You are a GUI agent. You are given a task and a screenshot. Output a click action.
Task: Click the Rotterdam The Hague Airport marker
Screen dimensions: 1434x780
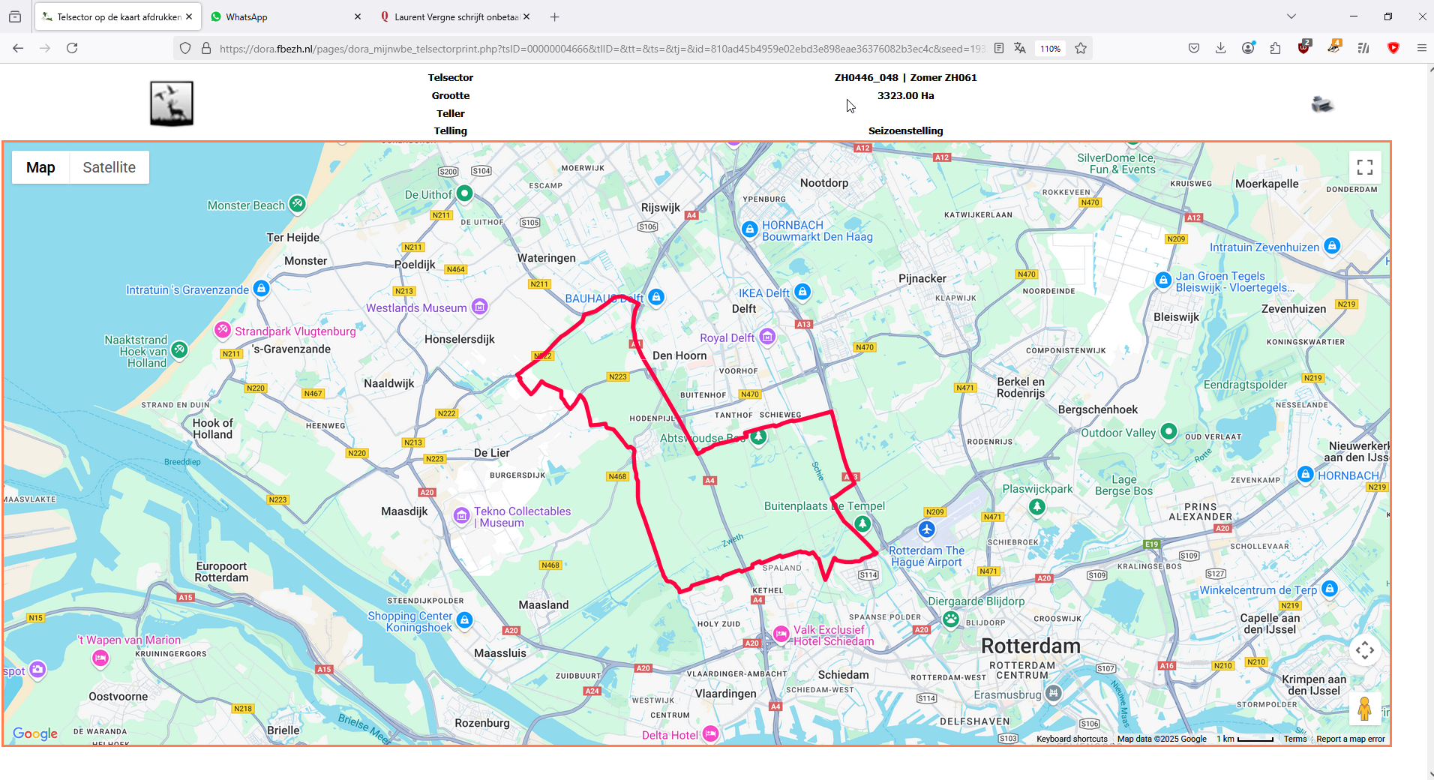[927, 529]
